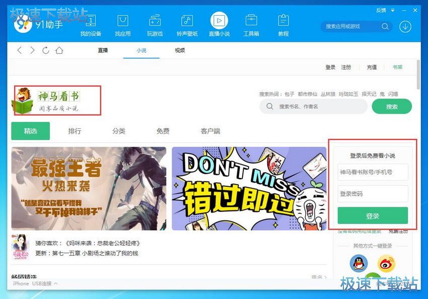Viewport: 428px width, 299px height.
Task: Click hot search word 择天记
Action: [x=369, y=94]
